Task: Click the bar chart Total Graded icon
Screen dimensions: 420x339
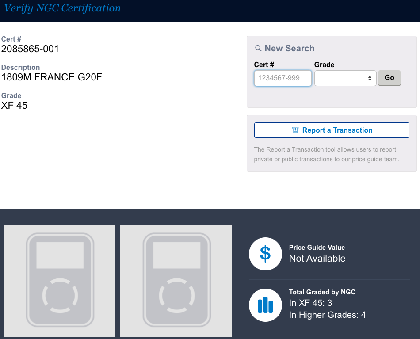Action: pos(265,305)
